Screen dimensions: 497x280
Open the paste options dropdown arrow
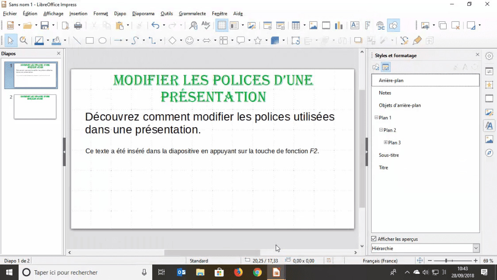[128, 25]
